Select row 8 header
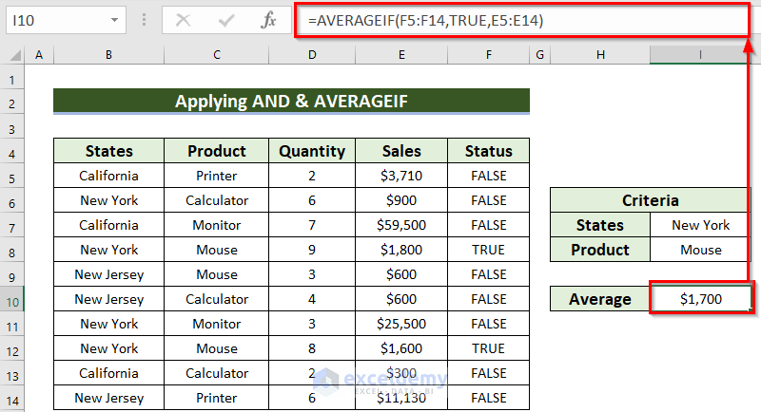 point(13,250)
